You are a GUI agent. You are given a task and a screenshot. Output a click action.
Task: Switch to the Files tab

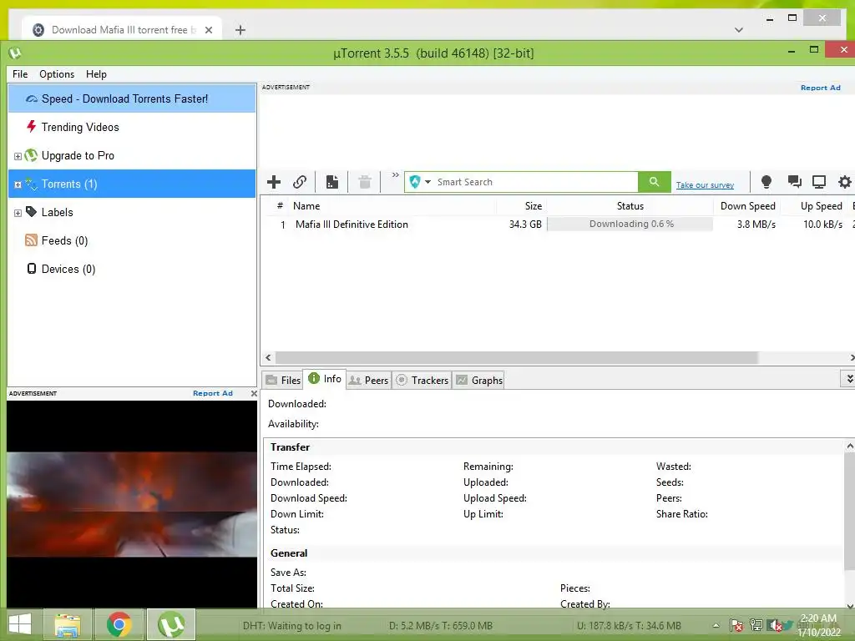(283, 380)
